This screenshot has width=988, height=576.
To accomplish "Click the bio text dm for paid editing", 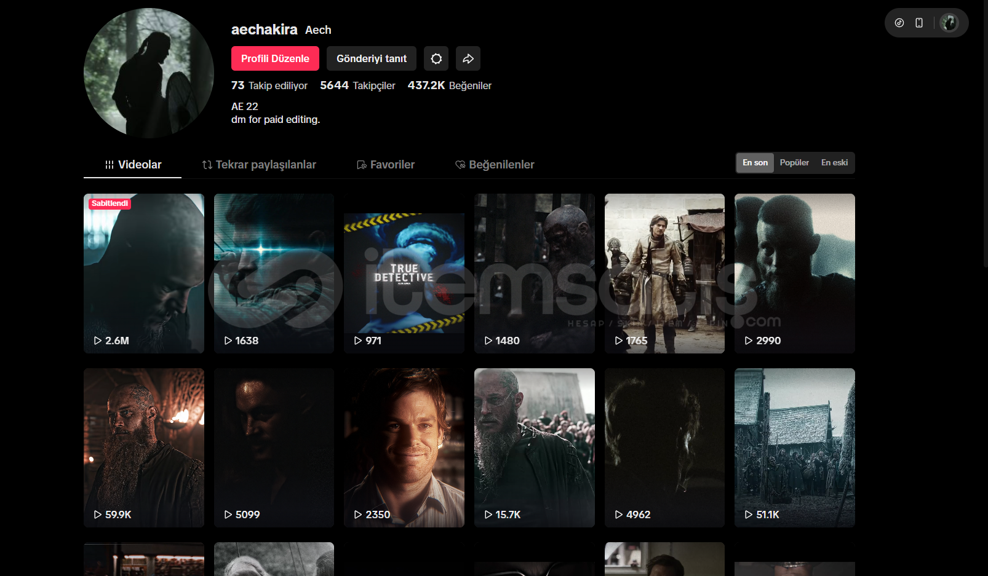I will click(276, 119).
